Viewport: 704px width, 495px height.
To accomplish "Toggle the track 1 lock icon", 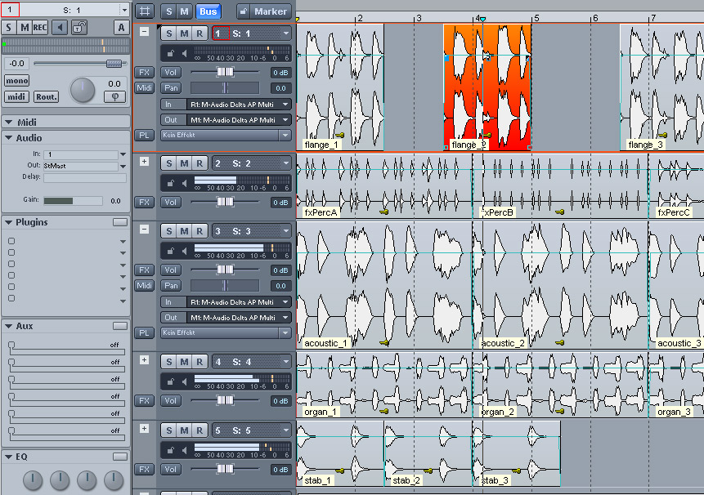I will [x=170, y=53].
